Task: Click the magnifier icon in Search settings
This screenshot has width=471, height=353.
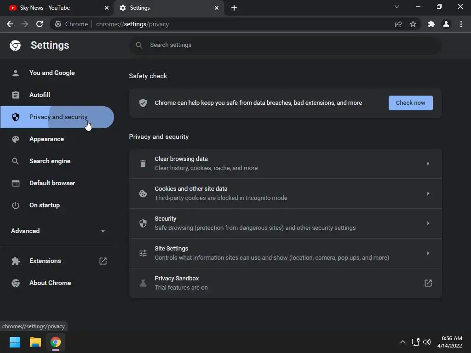Action: coord(139,45)
